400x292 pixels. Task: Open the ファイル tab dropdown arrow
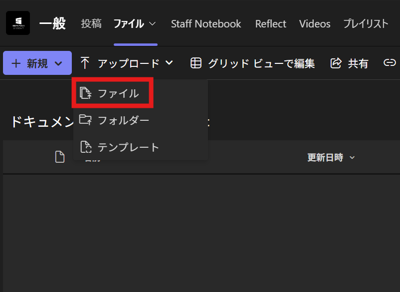pos(152,23)
